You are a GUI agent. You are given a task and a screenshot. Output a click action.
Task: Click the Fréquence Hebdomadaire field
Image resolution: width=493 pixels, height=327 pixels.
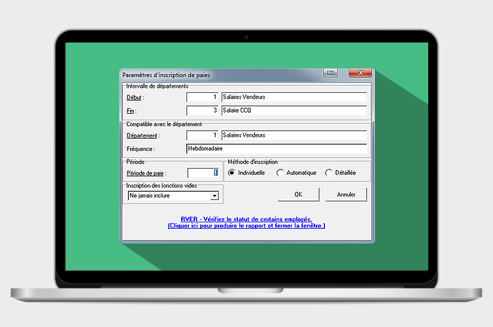pos(277,148)
